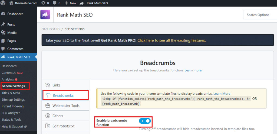Click the WordPress logo icon
This screenshot has width=277, height=134.
pyautogui.click(x=3, y=3)
